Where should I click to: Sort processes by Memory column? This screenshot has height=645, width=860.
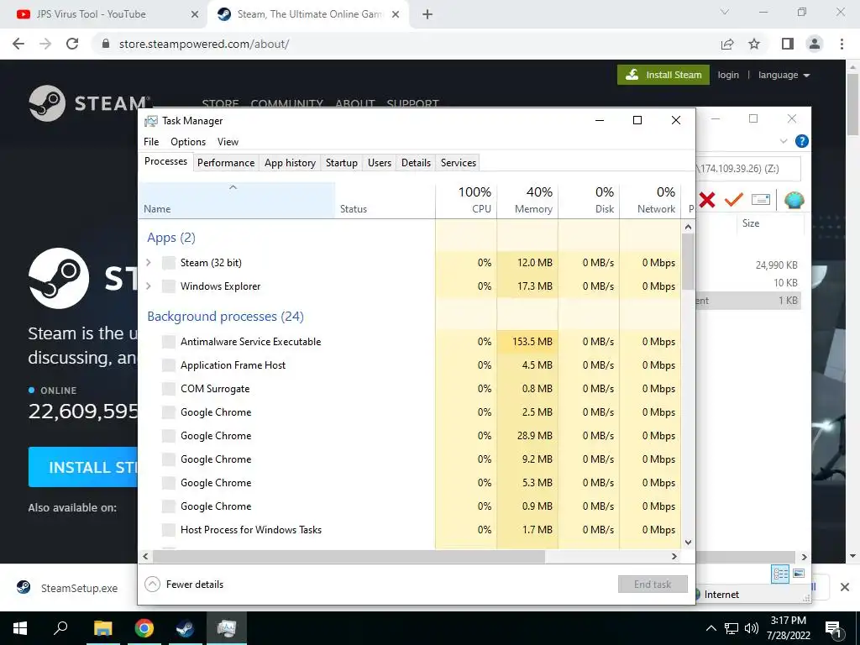(x=527, y=201)
